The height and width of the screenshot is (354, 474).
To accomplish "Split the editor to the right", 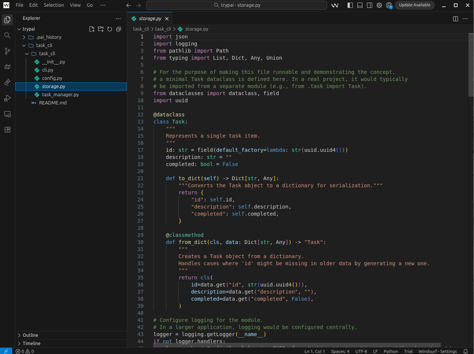I will (x=455, y=19).
